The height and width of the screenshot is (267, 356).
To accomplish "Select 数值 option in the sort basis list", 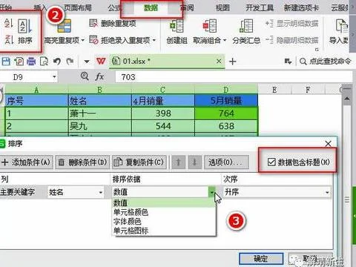I will pos(164,202).
